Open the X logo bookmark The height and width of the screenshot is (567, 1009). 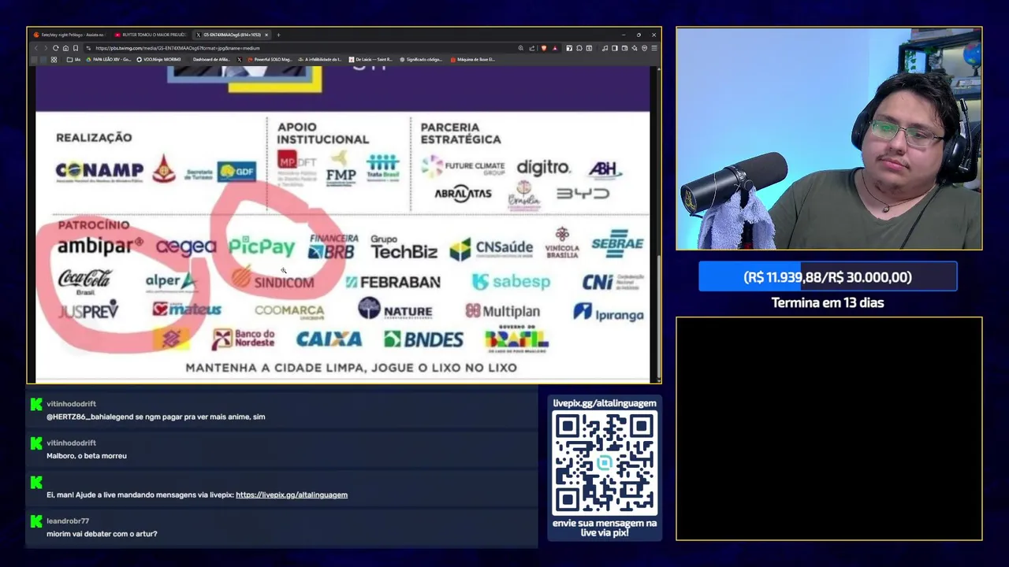point(240,59)
